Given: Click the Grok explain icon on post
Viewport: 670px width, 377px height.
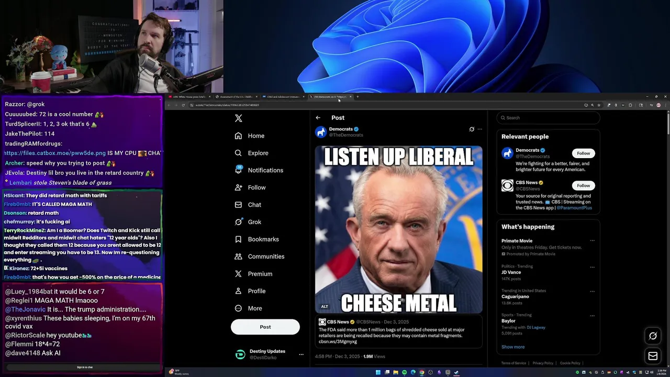Looking at the screenshot, I should click(472, 129).
